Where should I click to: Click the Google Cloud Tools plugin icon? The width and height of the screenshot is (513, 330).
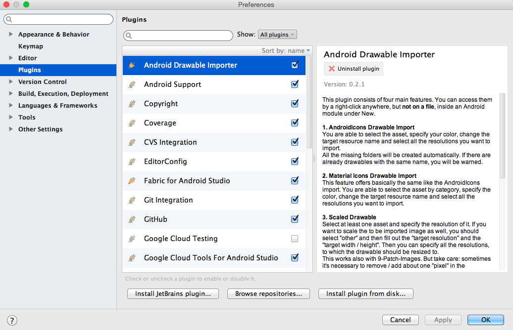(x=132, y=257)
